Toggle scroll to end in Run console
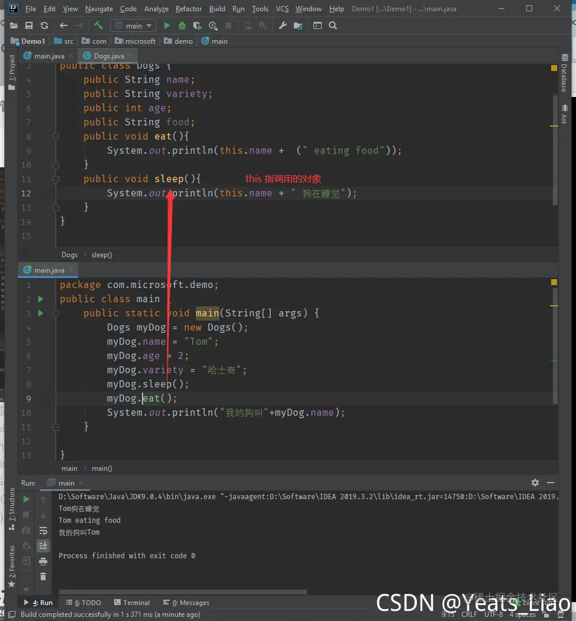 coord(43,546)
